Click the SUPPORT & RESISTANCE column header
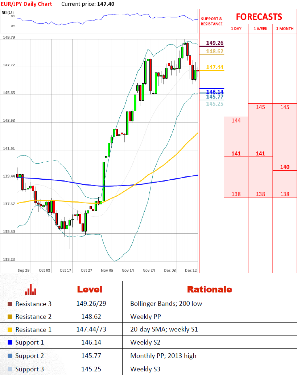 coord(211,21)
